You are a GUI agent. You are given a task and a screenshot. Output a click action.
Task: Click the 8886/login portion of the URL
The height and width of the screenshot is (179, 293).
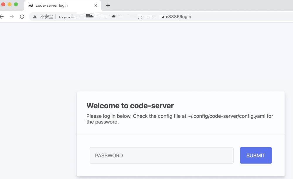click(174, 17)
